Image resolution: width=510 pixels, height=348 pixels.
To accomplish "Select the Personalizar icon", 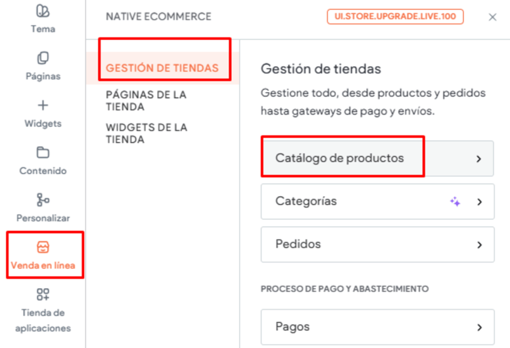I will pyautogui.click(x=43, y=200).
